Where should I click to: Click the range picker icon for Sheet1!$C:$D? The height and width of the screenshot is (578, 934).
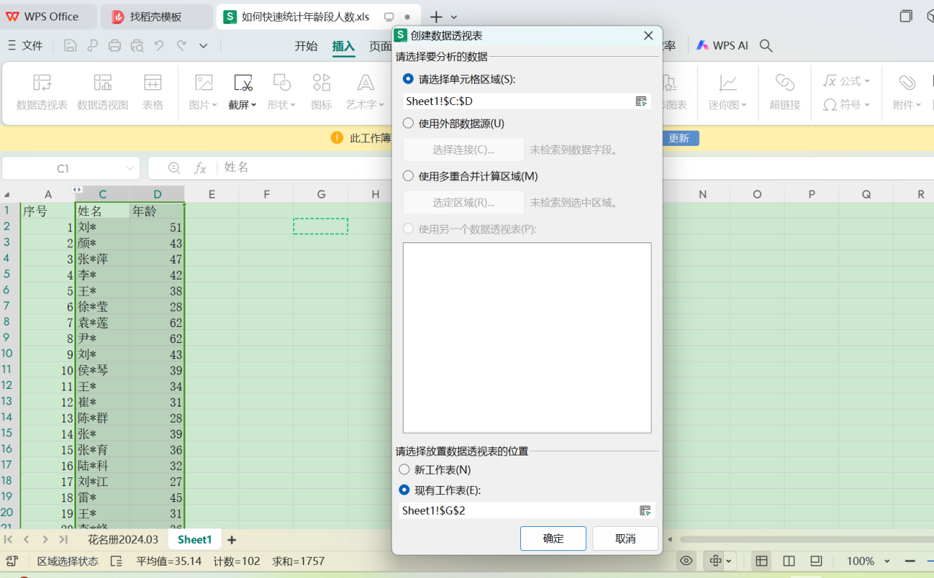[641, 101]
